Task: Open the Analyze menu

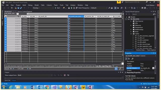Action: click(73, 5)
